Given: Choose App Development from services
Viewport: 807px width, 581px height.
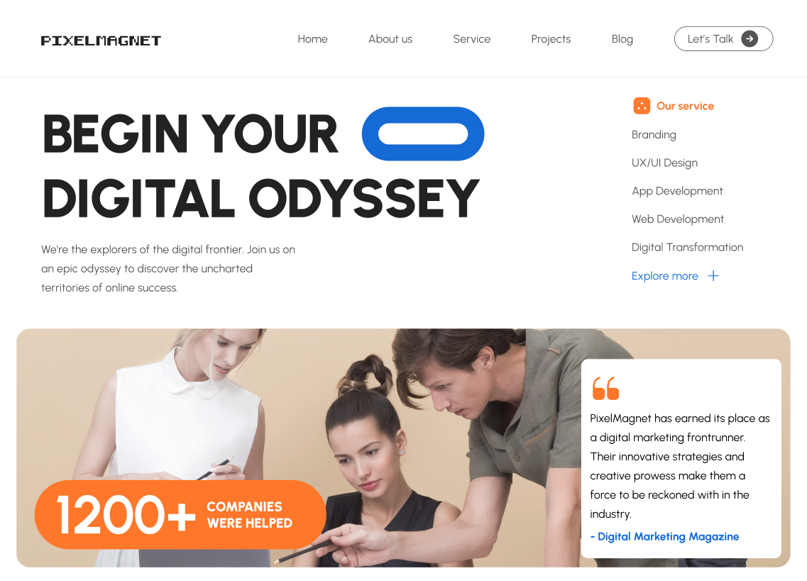Looking at the screenshot, I should [677, 191].
